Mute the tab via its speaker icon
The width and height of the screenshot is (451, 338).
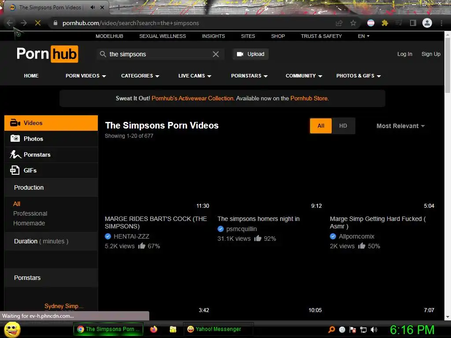tap(92, 7)
